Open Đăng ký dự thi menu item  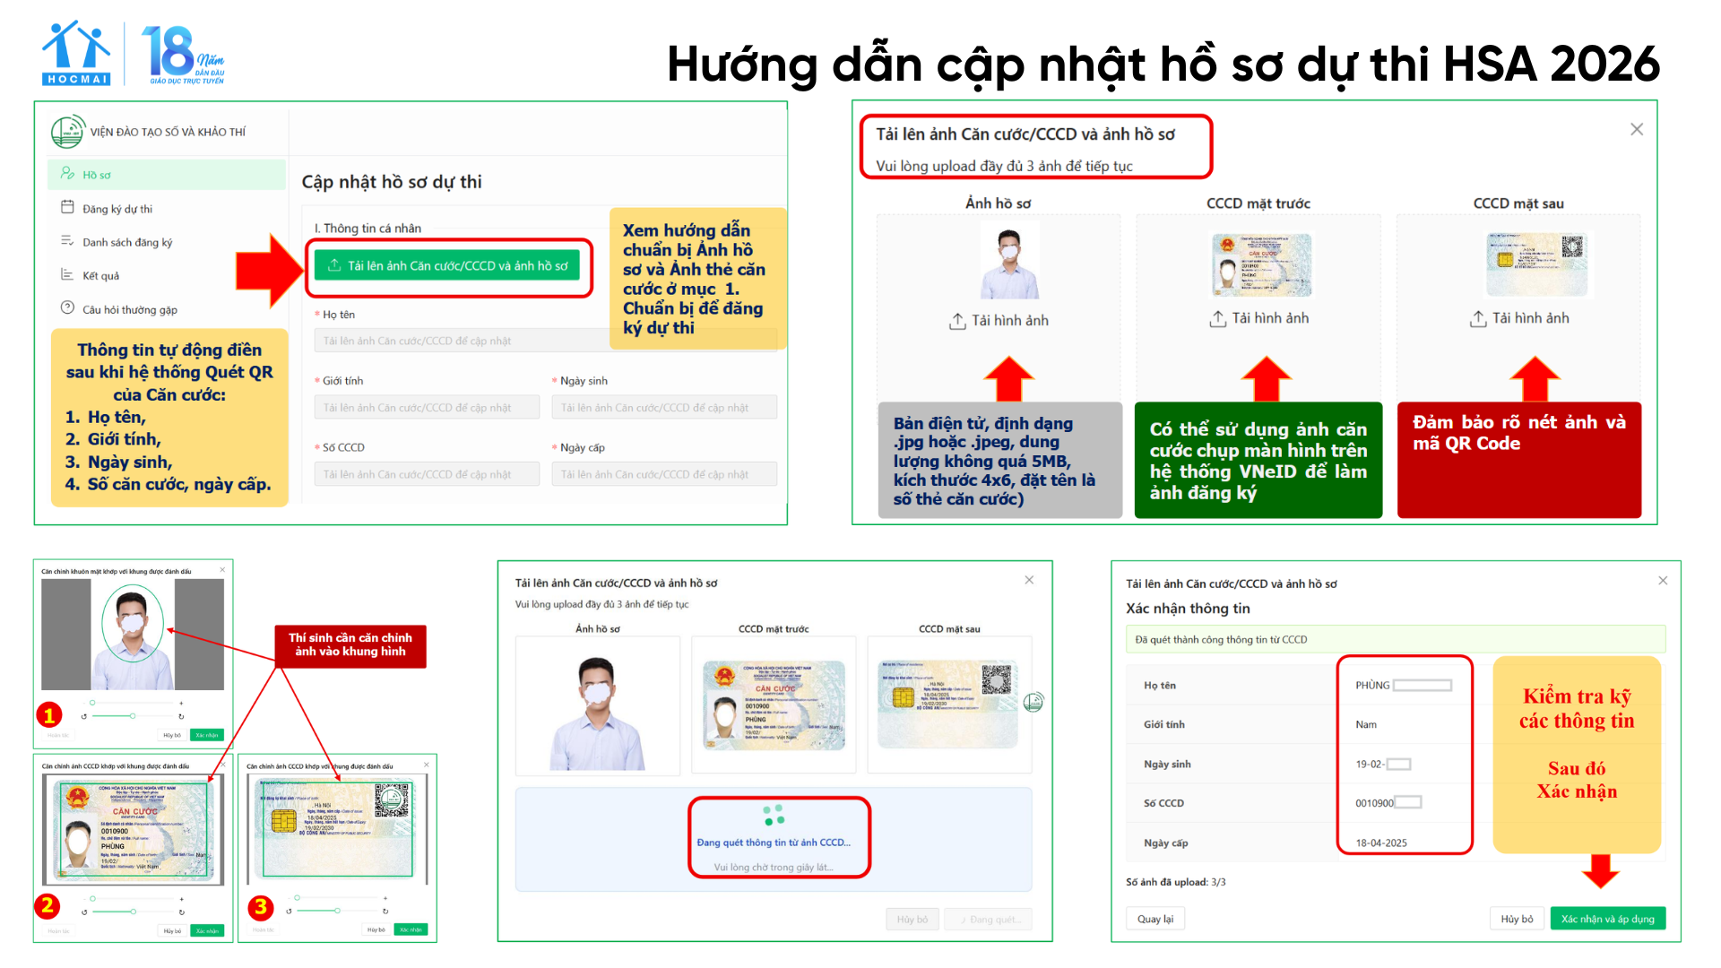117,209
